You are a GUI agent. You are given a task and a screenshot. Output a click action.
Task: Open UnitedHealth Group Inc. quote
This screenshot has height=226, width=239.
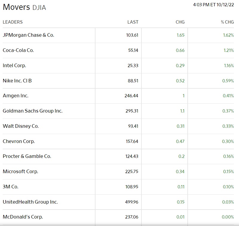click(x=30, y=202)
